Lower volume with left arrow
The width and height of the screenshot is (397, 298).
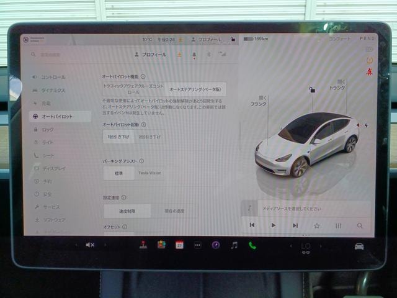click(x=76, y=245)
